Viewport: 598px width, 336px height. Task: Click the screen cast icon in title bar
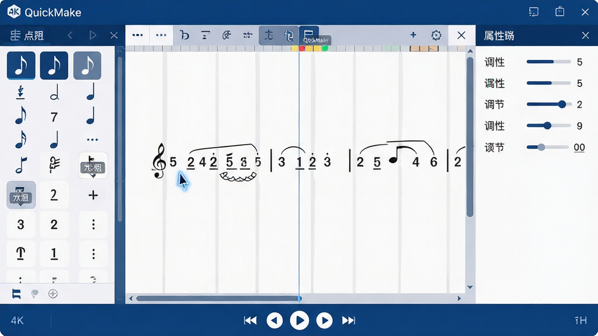click(x=534, y=12)
